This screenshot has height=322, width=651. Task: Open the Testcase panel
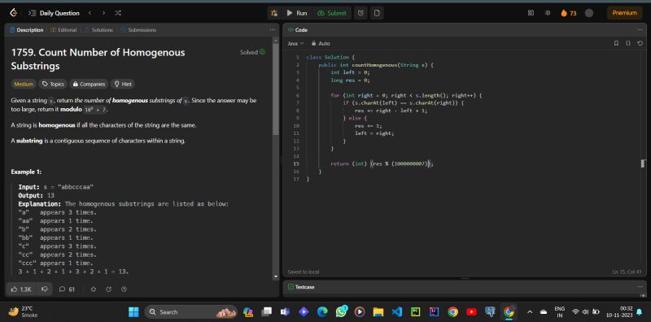(x=301, y=287)
